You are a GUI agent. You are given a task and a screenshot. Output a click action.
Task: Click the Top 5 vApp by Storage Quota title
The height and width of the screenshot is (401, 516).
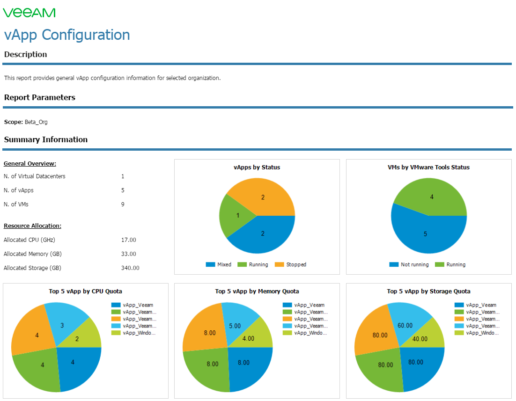point(429,291)
